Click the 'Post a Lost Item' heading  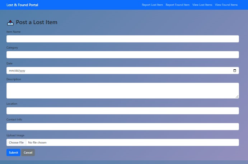pyautogui.click(x=37, y=22)
